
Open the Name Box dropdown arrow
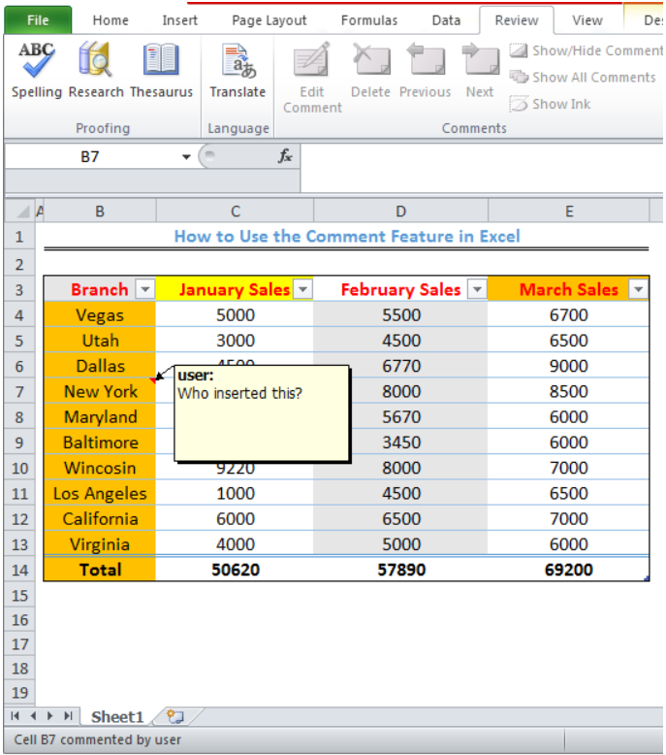coord(186,157)
